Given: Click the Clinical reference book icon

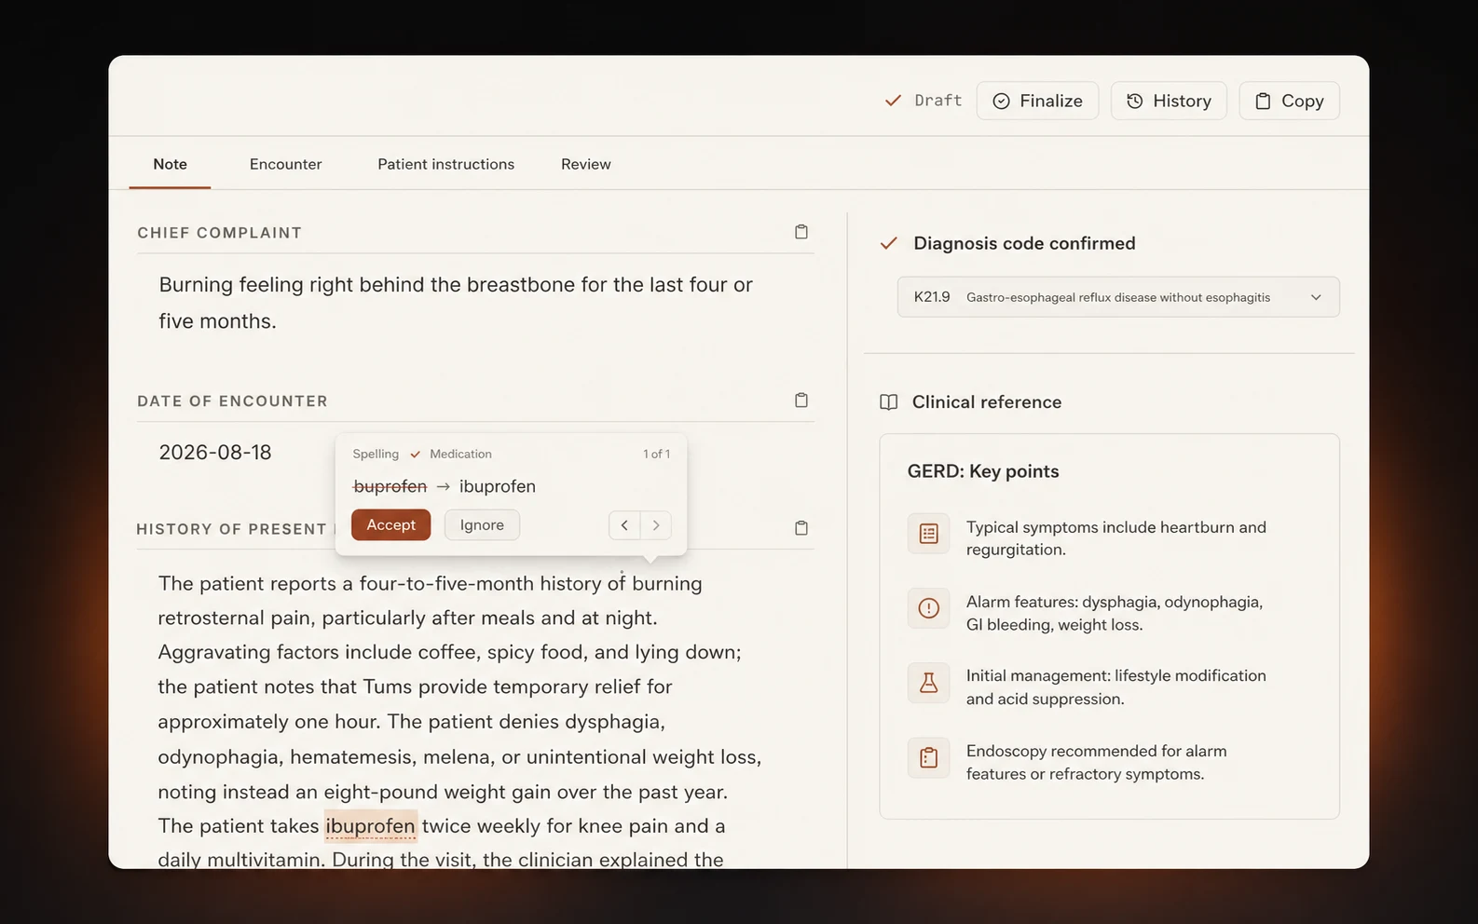Looking at the screenshot, I should click(x=889, y=402).
